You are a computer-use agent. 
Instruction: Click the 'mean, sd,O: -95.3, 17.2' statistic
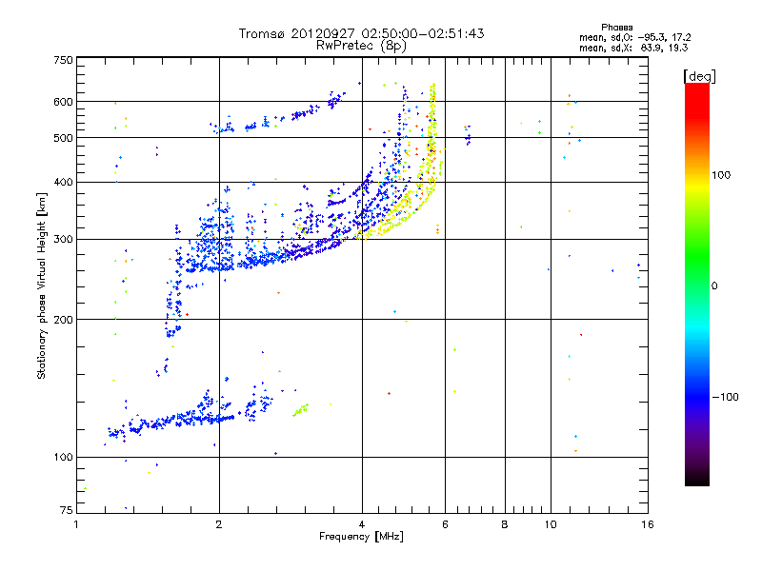[x=634, y=37]
